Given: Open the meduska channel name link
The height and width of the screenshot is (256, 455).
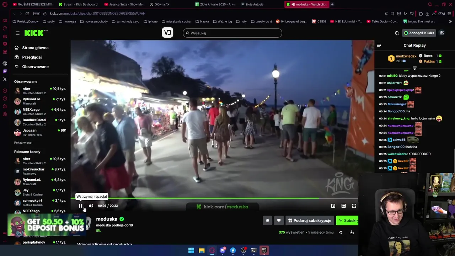Looking at the screenshot, I should 107,219.
